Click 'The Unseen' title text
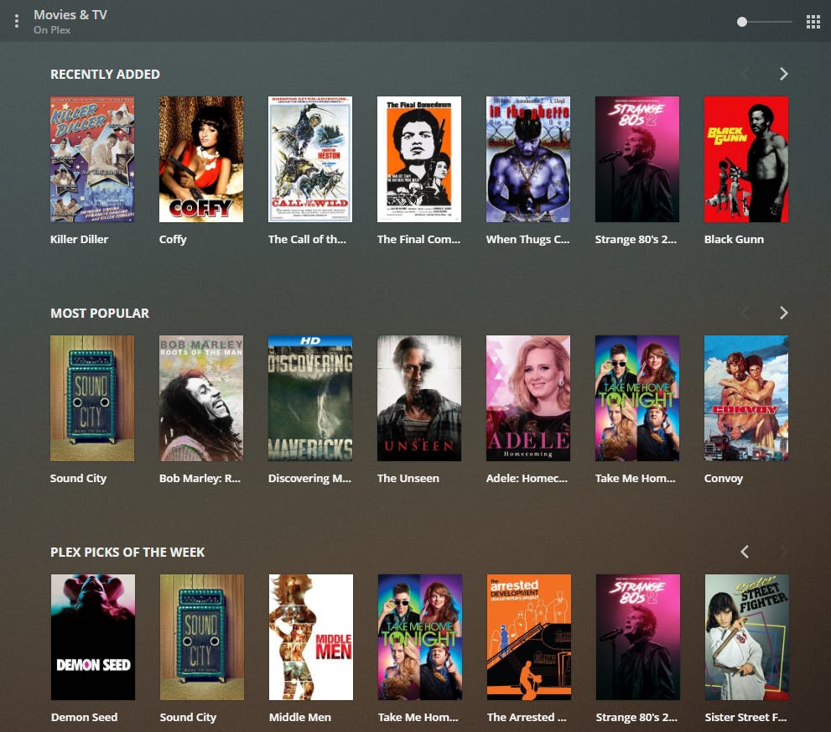This screenshot has height=732, width=831. point(408,478)
